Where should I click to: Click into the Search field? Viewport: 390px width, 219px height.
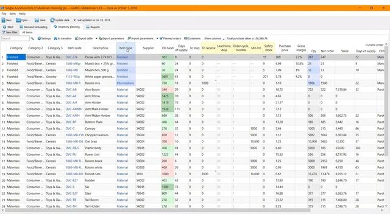click(x=15, y=38)
